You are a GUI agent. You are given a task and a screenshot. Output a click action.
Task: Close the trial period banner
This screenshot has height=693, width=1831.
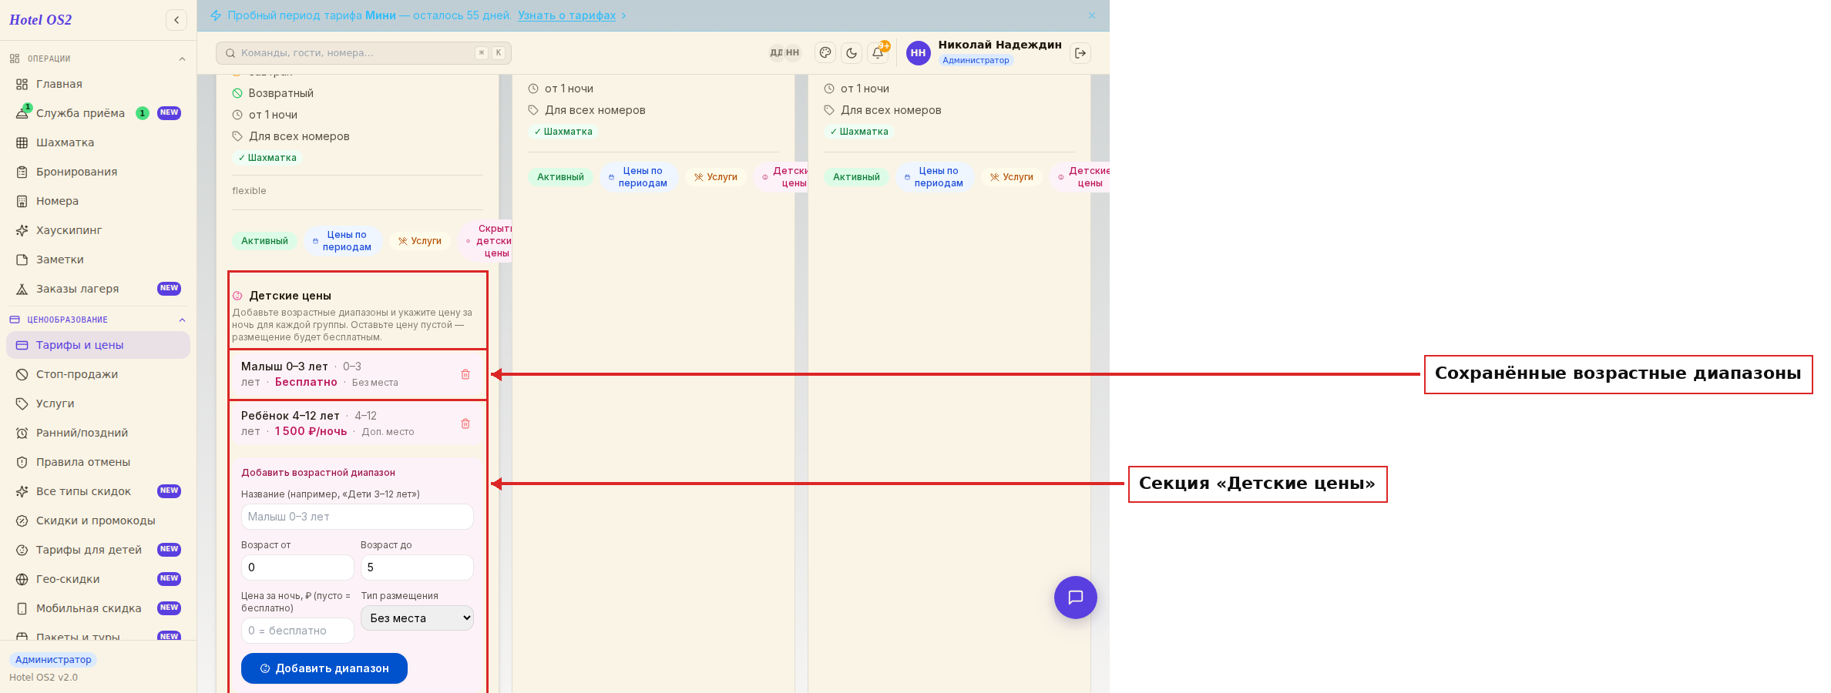[x=1092, y=15]
